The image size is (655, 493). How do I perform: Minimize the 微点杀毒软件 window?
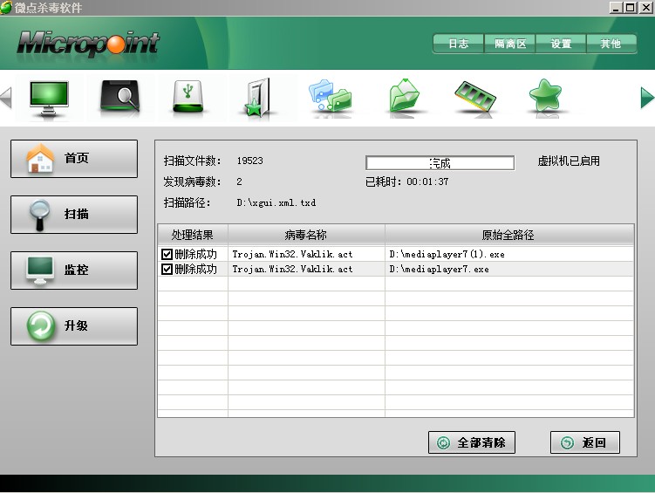click(x=616, y=8)
